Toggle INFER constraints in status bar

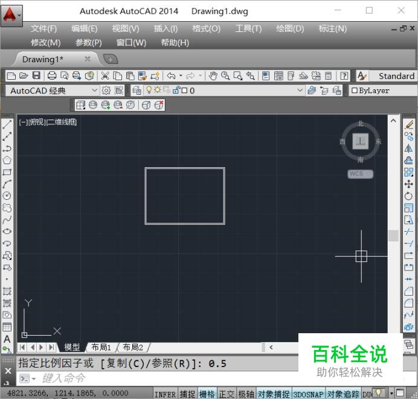coord(165,394)
